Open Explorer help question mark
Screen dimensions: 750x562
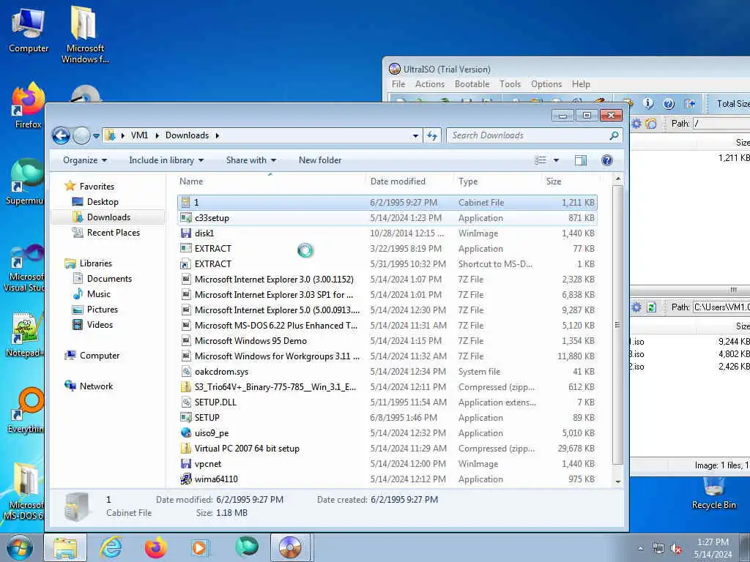coord(607,160)
